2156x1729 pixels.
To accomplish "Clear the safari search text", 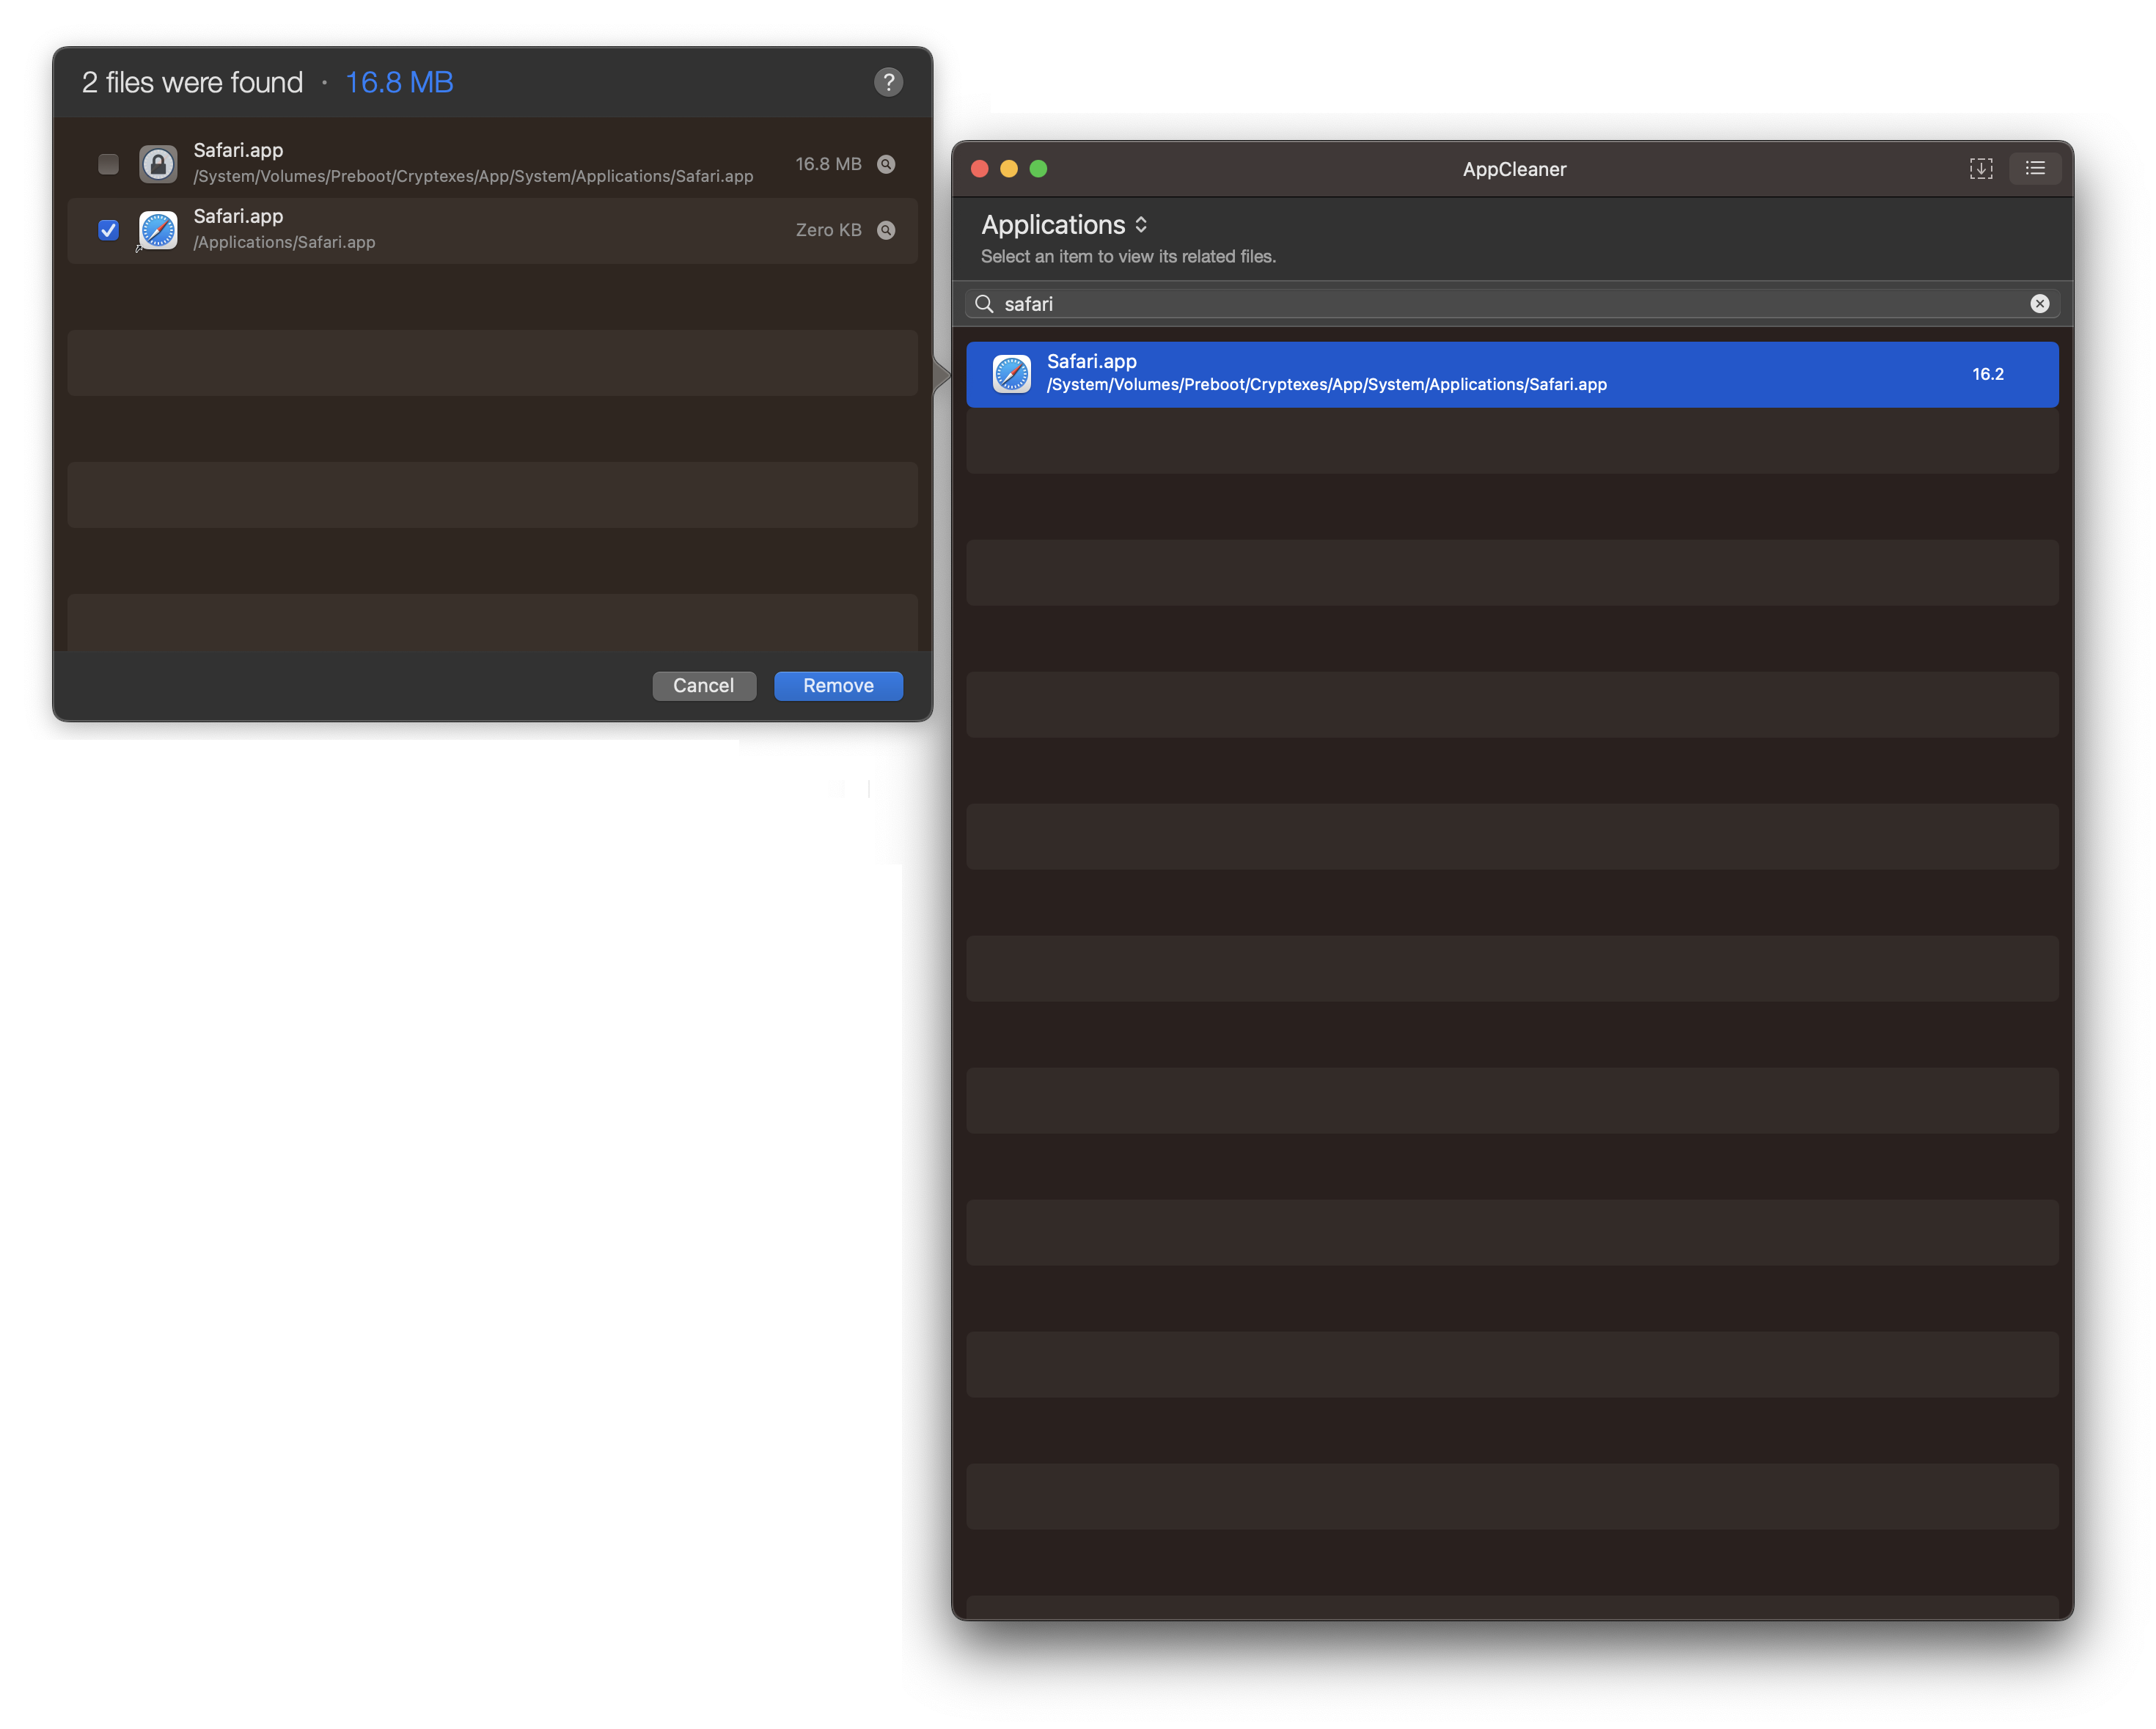I will pos(2039,304).
